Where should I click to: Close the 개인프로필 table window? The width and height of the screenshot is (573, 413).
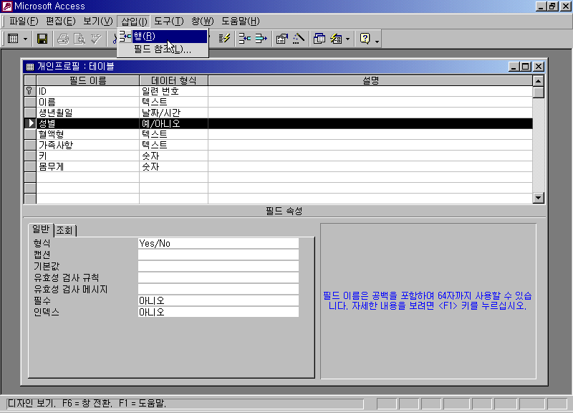tap(539, 67)
